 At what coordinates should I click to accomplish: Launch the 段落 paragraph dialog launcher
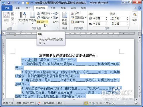point(128,28)
